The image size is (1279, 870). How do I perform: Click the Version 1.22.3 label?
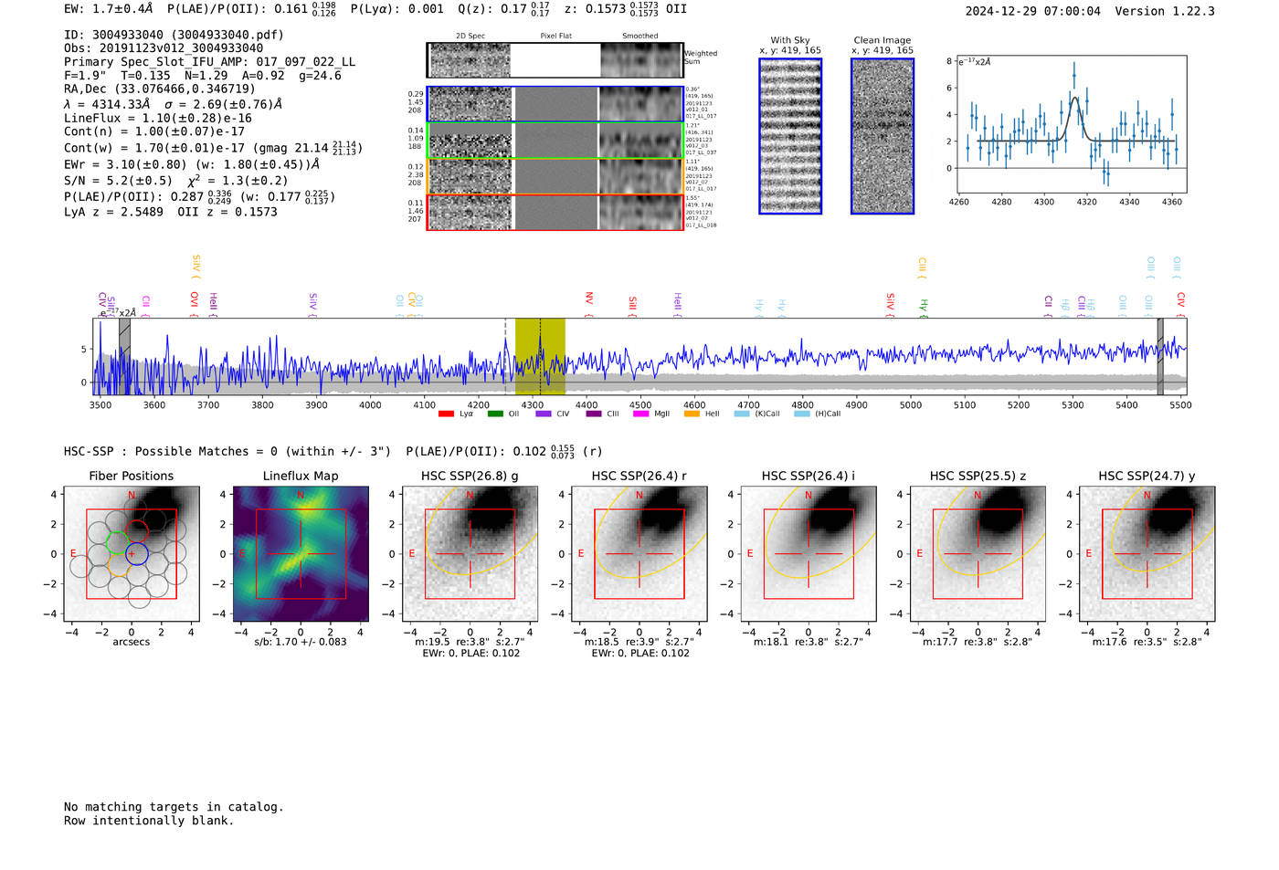point(1165,11)
